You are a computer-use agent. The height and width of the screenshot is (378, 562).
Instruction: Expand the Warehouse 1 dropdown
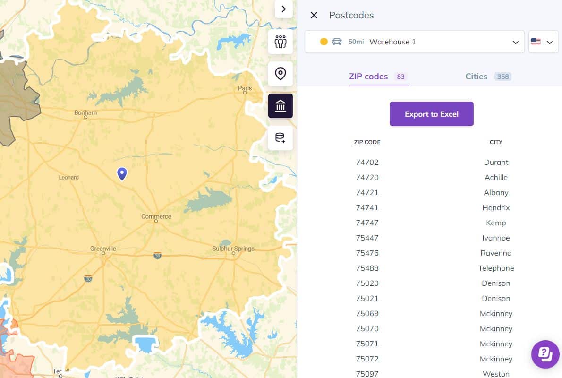pos(515,42)
